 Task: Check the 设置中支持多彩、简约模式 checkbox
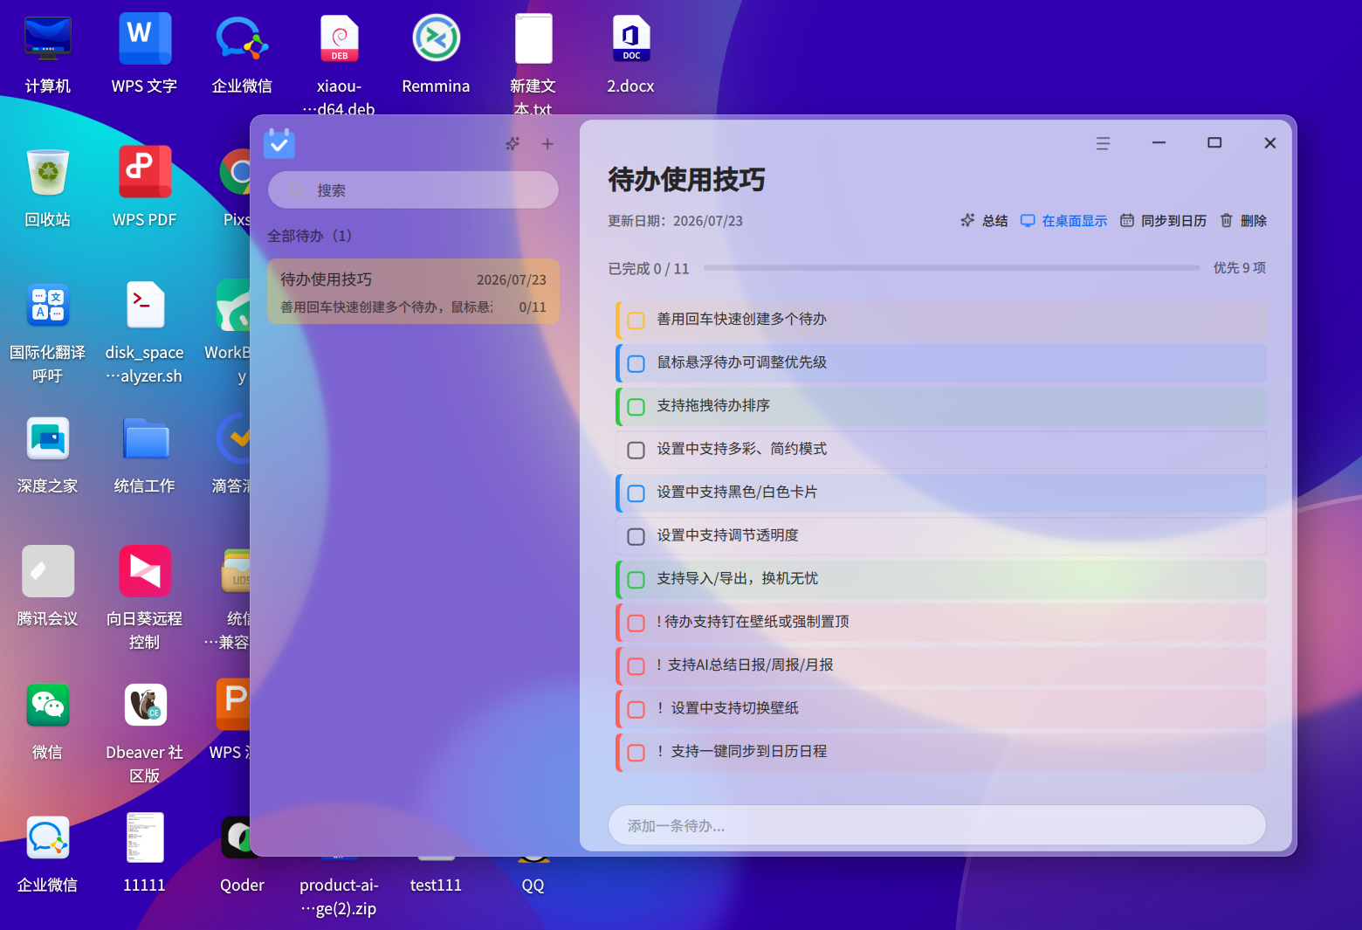click(636, 450)
